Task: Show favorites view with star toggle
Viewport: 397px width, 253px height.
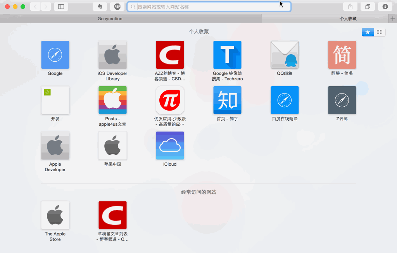Action: click(368, 32)
